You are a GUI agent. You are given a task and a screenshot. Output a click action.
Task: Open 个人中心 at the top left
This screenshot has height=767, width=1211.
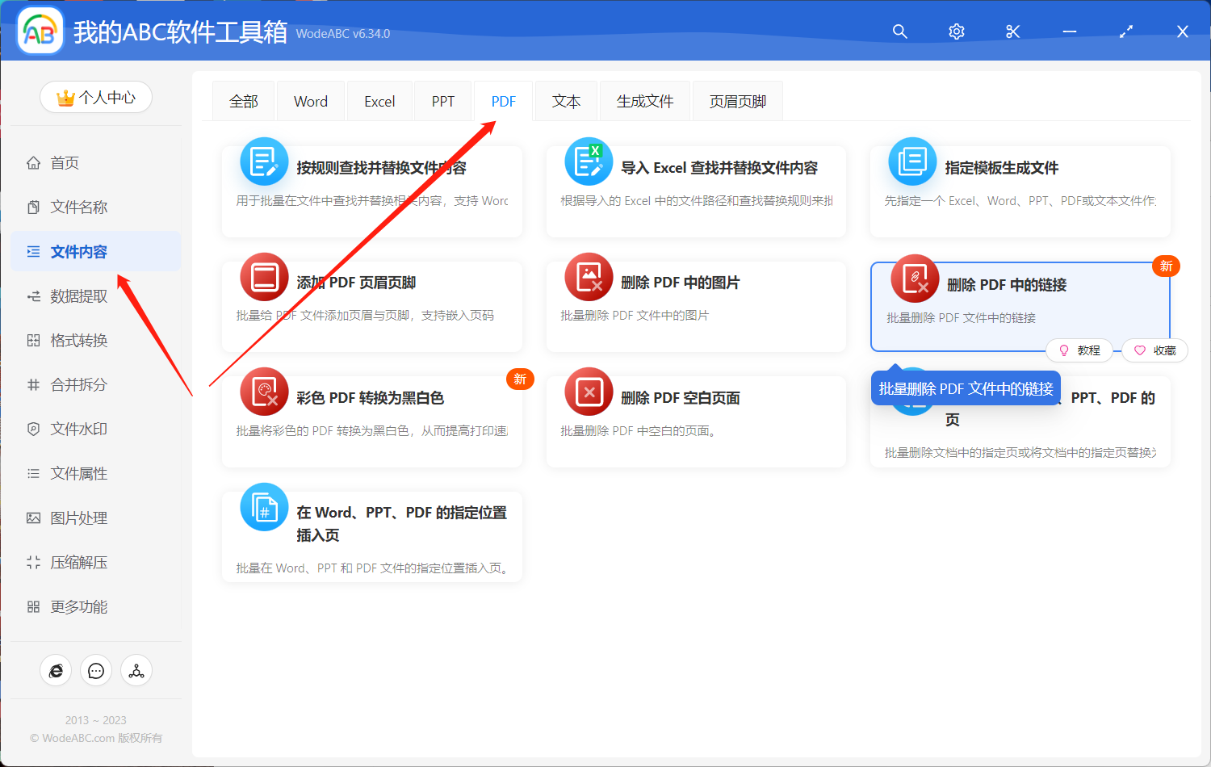95,96
